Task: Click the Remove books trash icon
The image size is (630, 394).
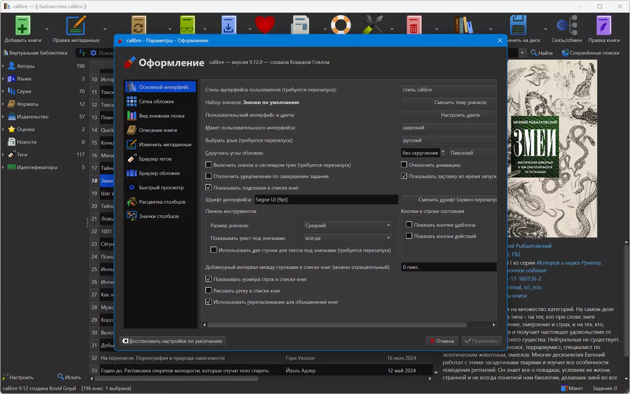Action: pyautogui.click(x=413, y=25)
